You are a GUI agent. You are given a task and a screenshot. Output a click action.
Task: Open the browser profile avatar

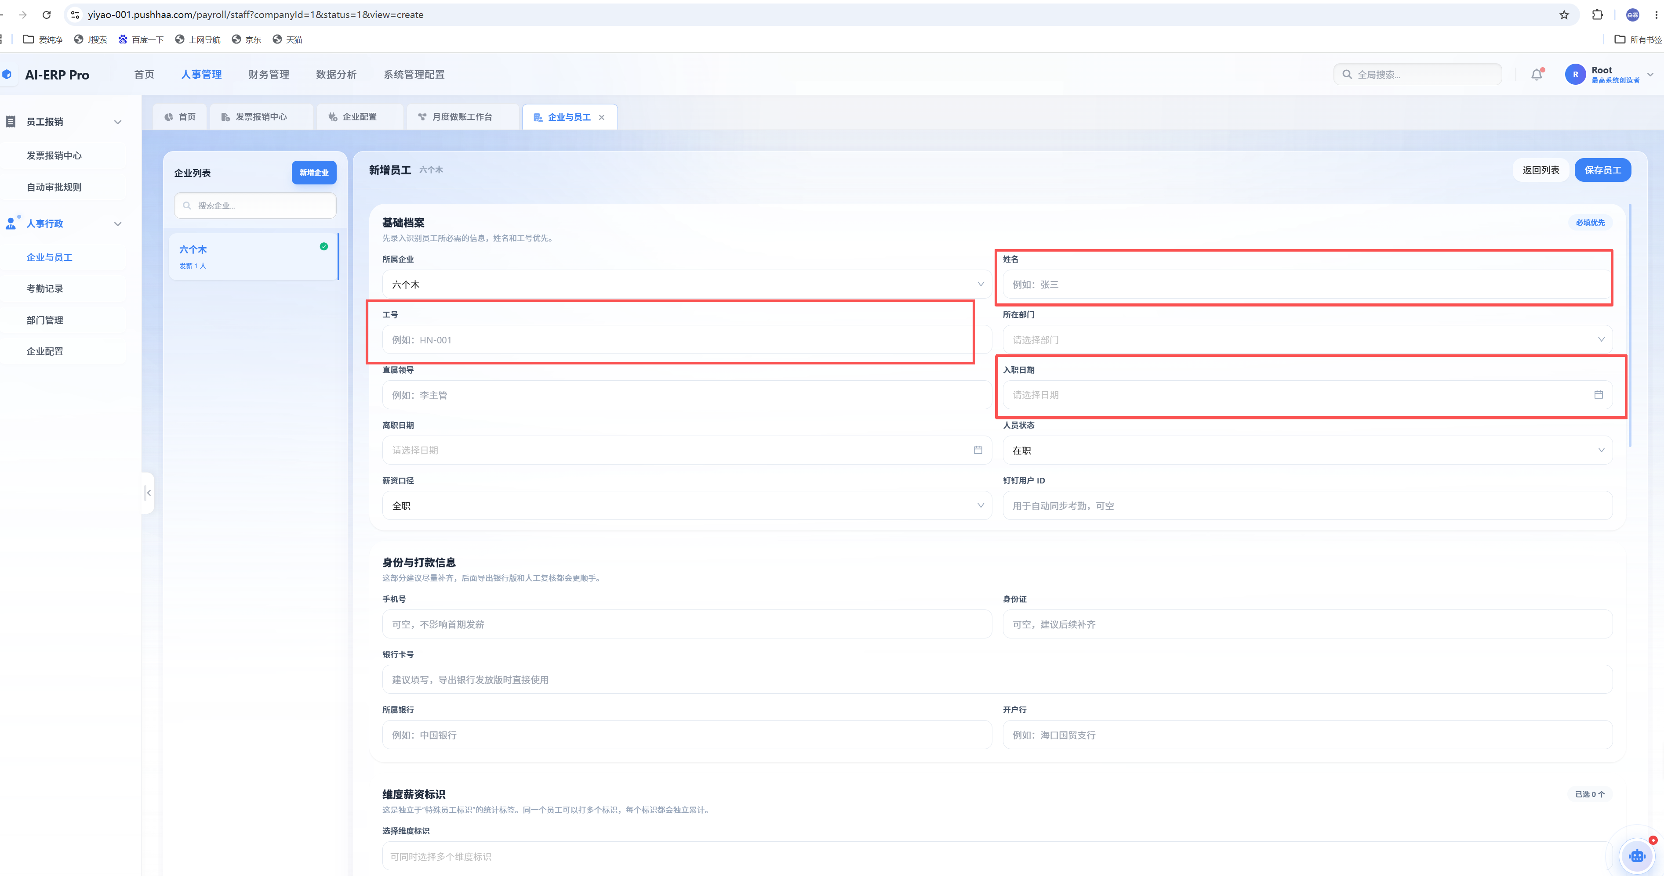pos(1632,14)
